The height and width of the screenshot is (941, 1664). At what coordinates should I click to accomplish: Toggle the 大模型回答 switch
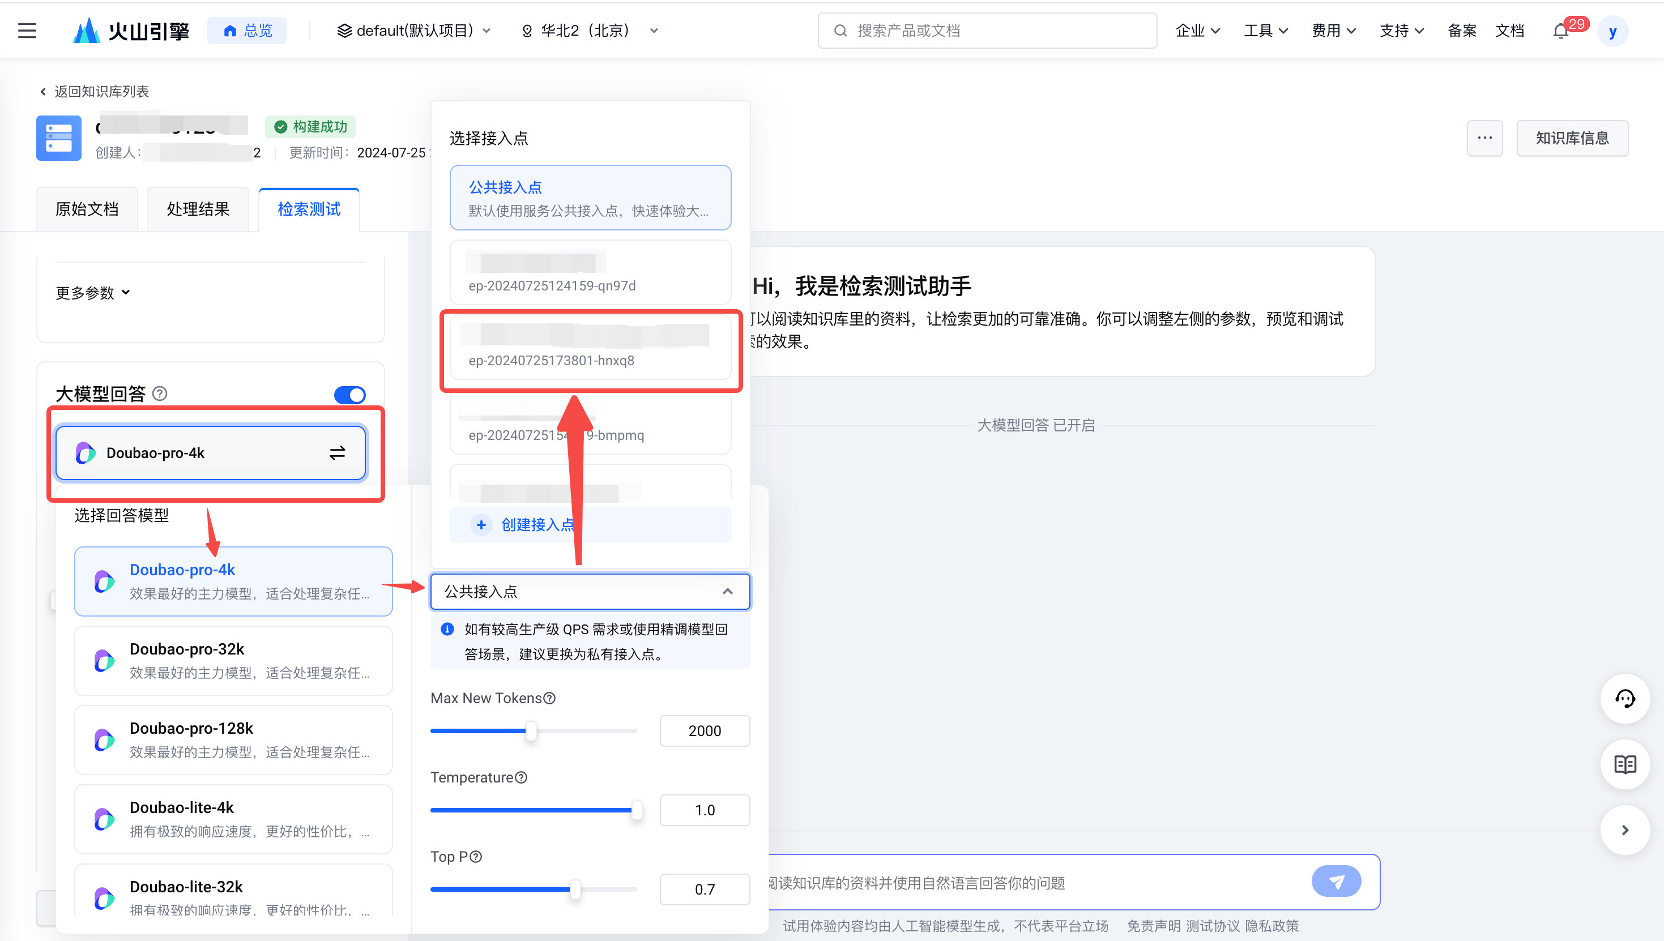tap(350, 394)
